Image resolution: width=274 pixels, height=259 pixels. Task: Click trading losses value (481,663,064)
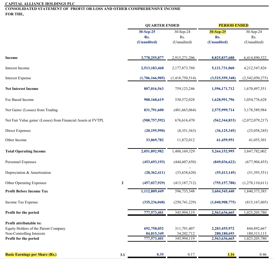coord(185,110)
